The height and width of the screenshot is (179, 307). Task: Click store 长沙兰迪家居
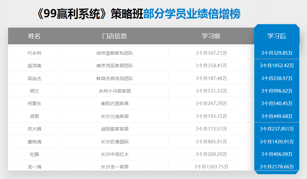115,116
